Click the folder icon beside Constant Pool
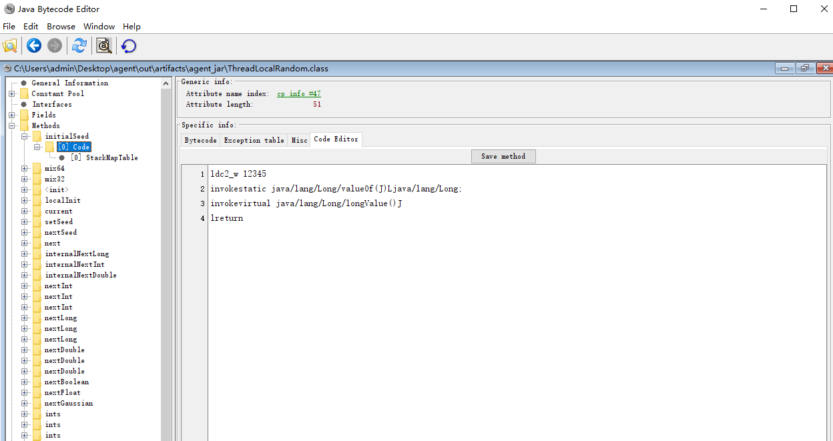The height and width of the screenshot is (441, 833). [24, 93]
